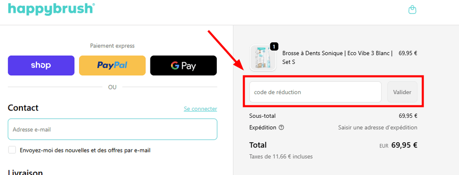Image resolution: width=459 pixels, height=175 pixels.
Task: Click the 'Paiement express' label
Action: [112, 46]
